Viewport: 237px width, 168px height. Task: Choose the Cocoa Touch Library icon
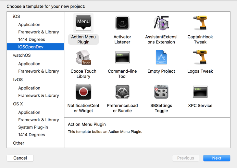[83, 57]
